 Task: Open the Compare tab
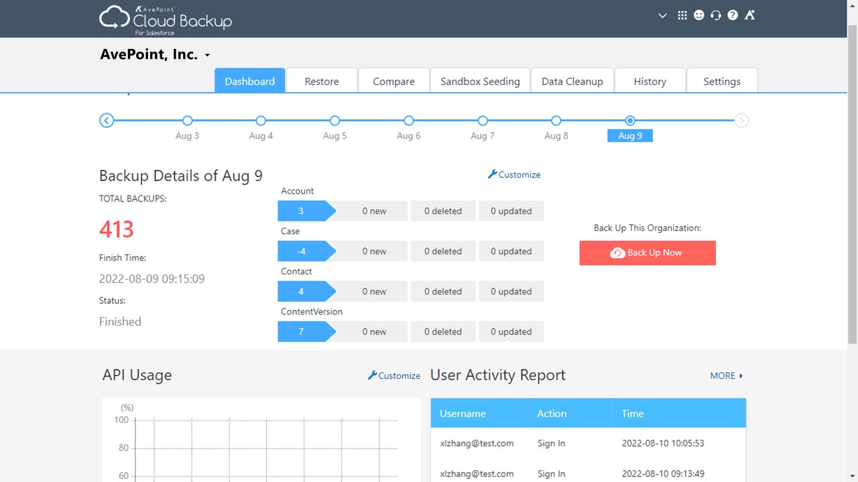[x=393, y=80]
